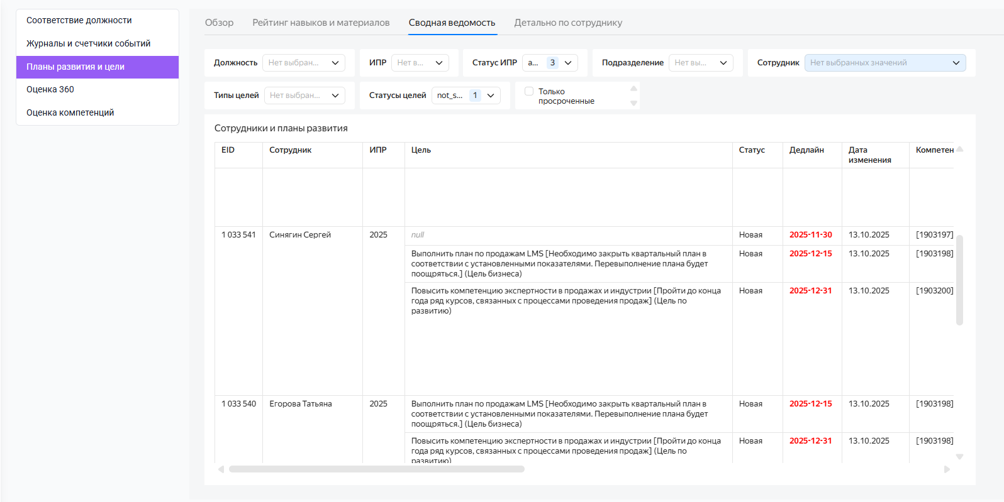Enable the Только просроченные checkbox
The width and height of the screenshot is (1004, 502).
click(529, 92)
